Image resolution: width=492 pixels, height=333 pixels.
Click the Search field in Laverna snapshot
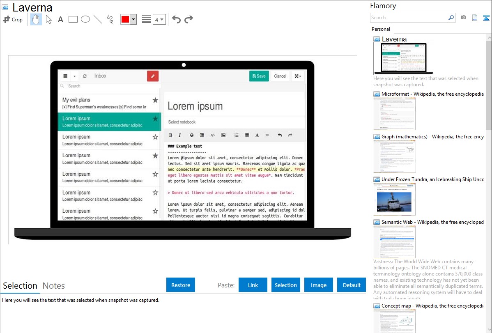point(110,86)
